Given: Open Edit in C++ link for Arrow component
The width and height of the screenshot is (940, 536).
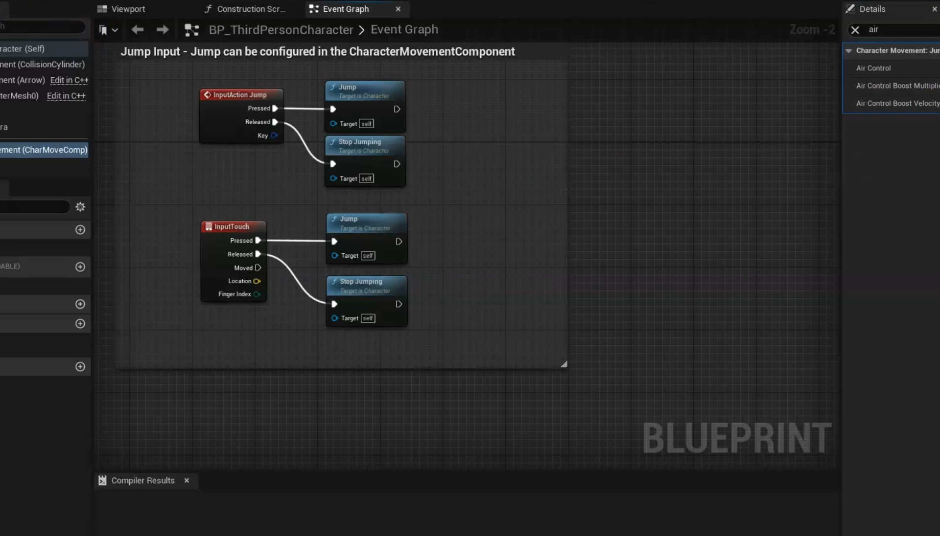Looking at the screenshot, I should coord(69,80).
